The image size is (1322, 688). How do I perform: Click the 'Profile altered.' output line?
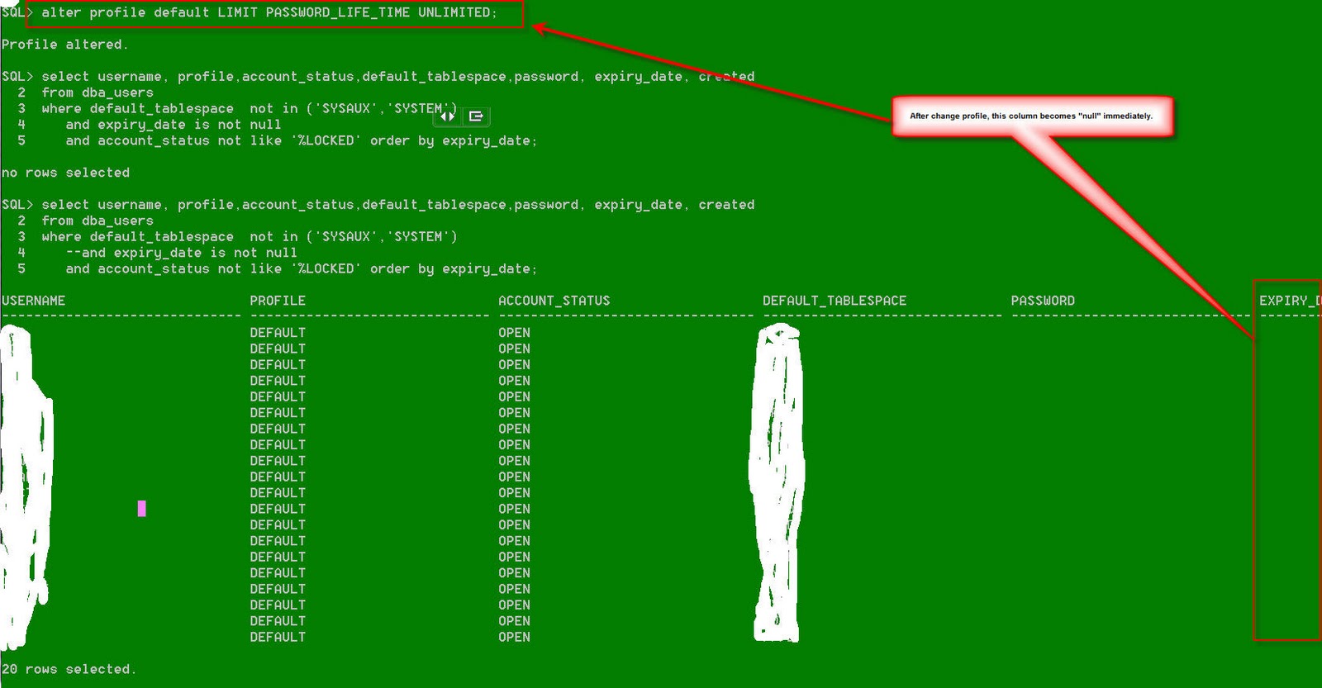[65, 45]
